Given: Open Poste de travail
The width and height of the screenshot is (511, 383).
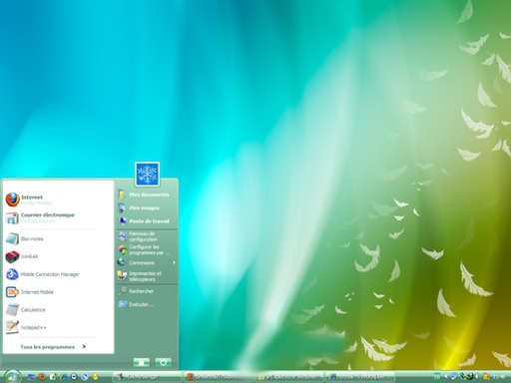Looking at the screenshot, I should point(147,221).
